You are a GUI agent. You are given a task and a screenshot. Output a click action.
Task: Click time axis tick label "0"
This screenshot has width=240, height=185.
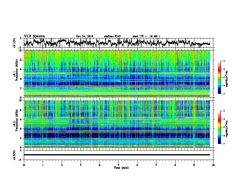24,165
